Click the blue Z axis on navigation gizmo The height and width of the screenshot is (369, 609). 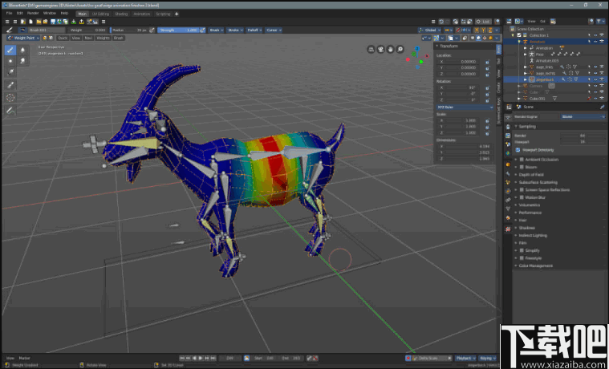click(416, 49)
